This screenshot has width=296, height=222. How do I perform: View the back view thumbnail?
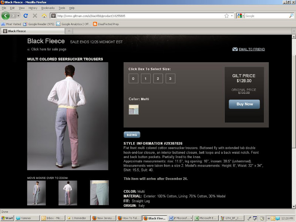pyautogui.click(x=68, y=193)
